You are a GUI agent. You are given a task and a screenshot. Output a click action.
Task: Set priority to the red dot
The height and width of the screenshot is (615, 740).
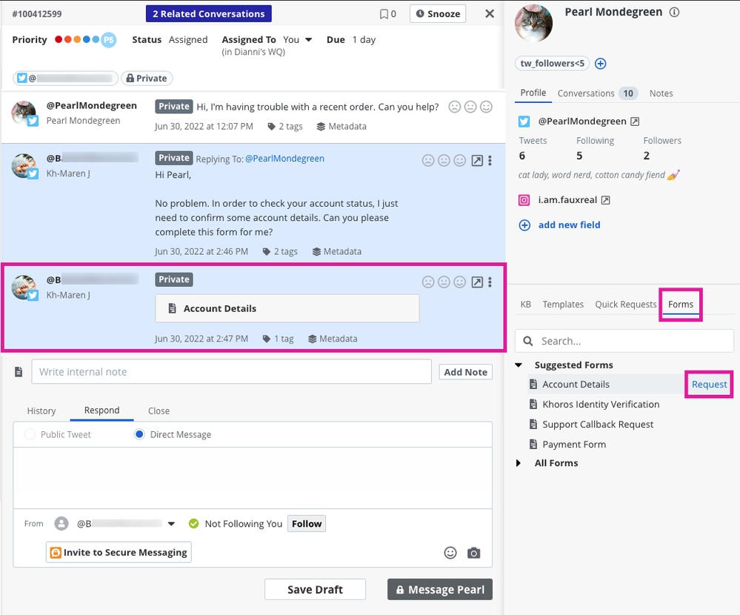[x=59, y=40]
